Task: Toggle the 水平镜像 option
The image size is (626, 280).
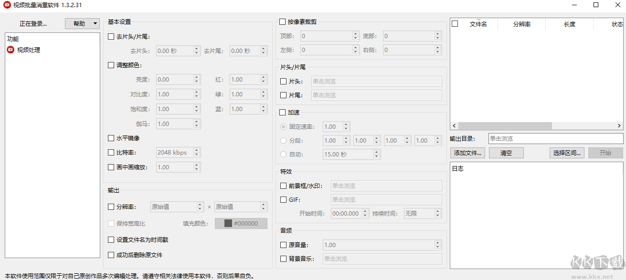Action: tap(111, 138)
